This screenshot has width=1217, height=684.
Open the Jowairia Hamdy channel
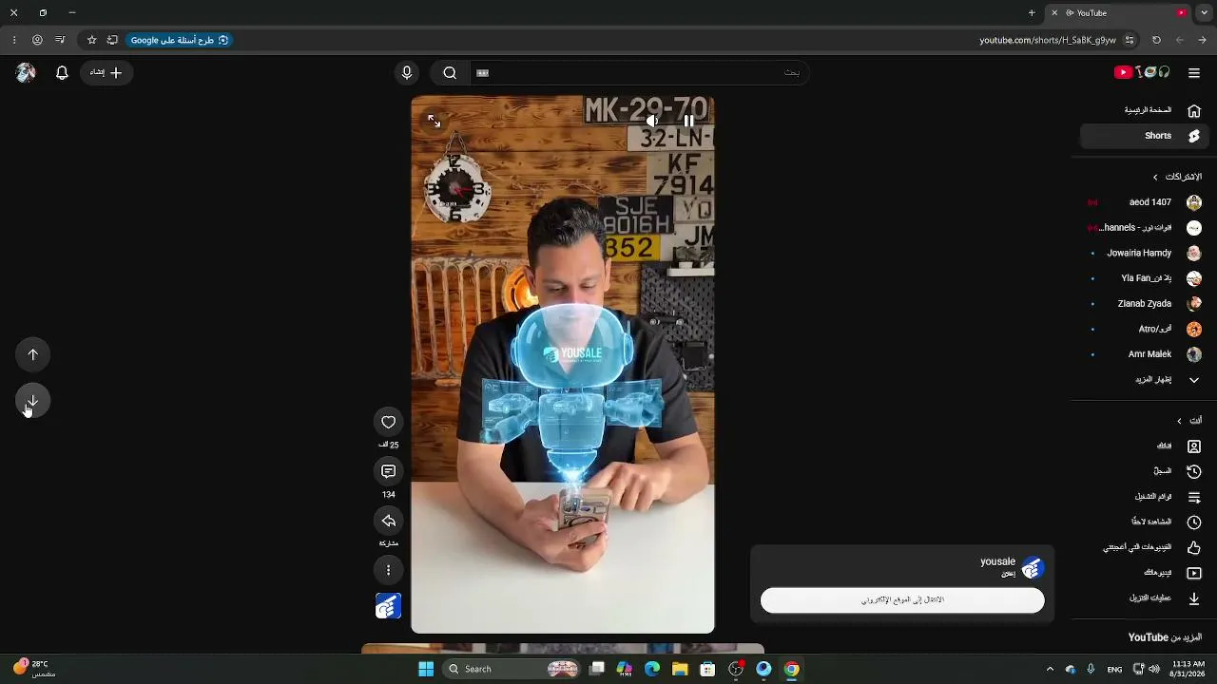(1145, 253)
